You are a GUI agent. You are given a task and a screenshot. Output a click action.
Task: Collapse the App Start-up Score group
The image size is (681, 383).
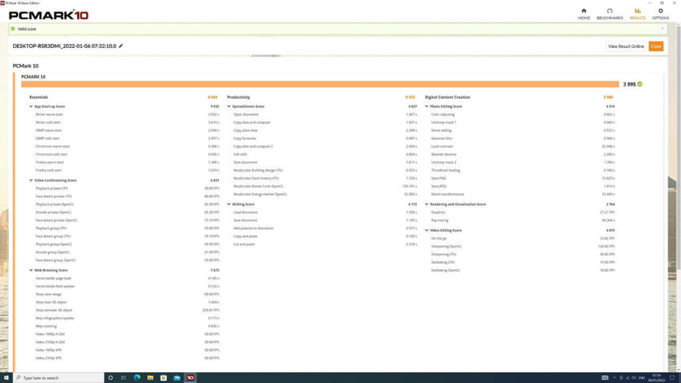coord(31,106)
